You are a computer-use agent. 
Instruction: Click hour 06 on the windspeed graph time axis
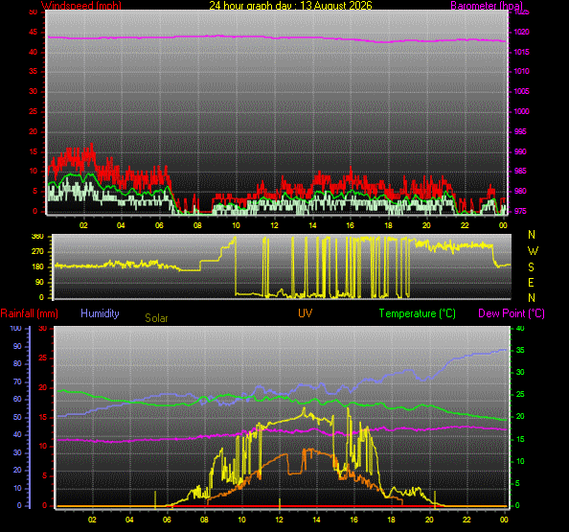pyautogui.click(x=159, y=225)
